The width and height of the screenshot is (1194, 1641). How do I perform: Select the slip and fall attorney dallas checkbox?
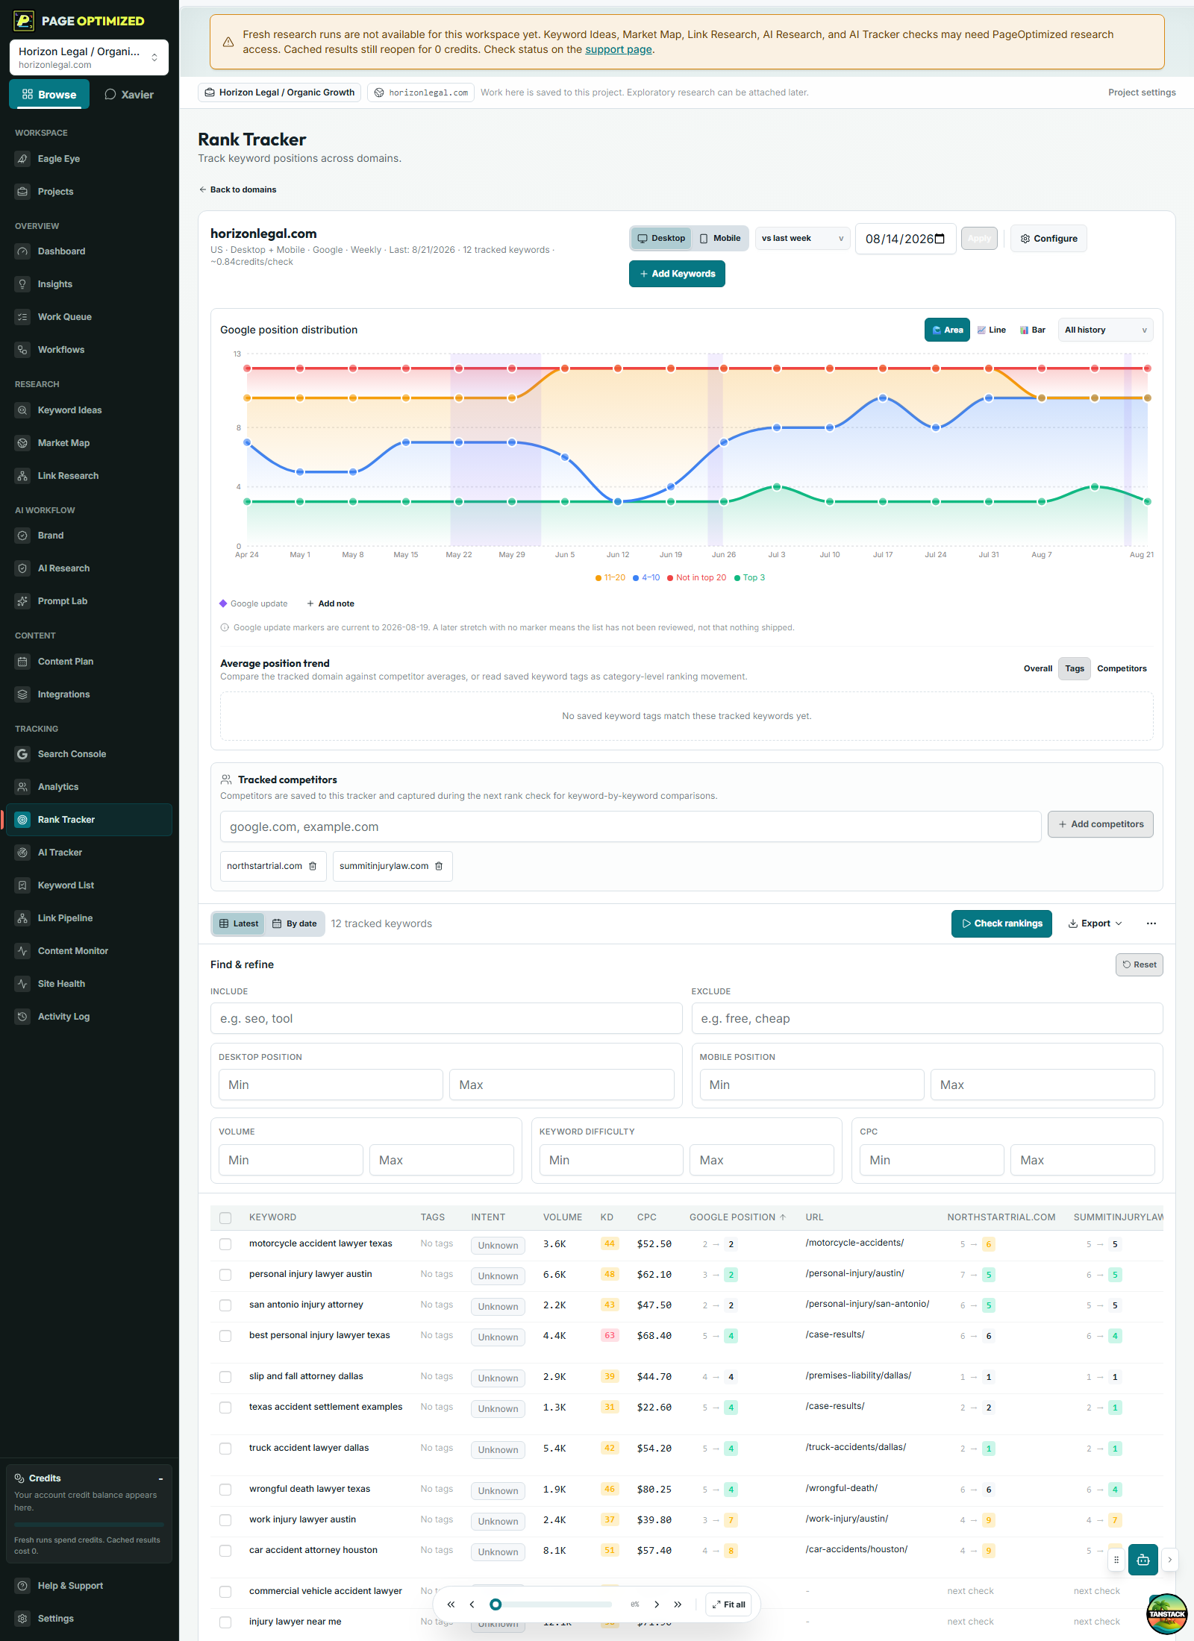pos(225,1377)
